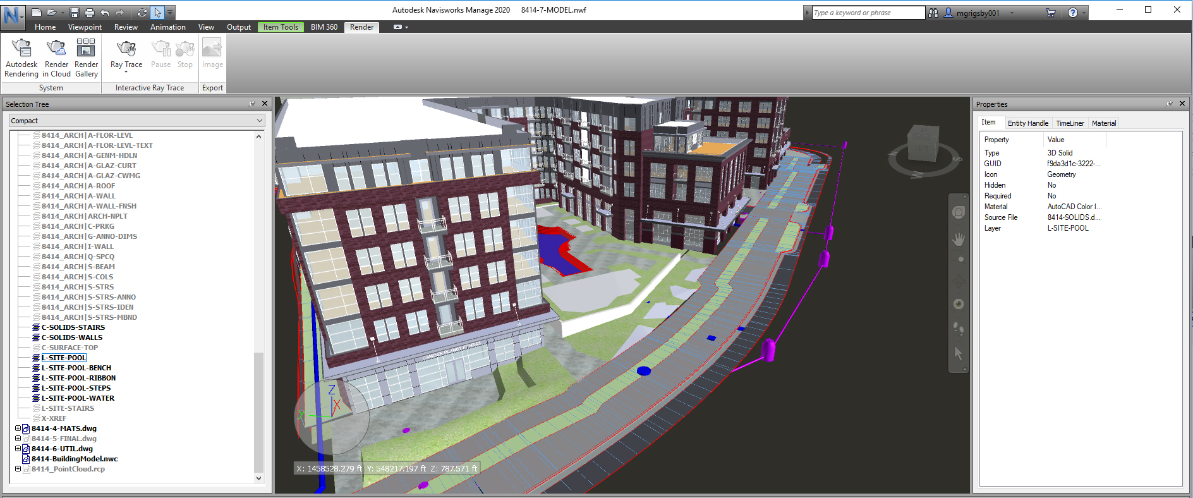Expand the 8414-4-MATS.dwg tree node
The image size is (1193, 498).
(x=18, y=428)
